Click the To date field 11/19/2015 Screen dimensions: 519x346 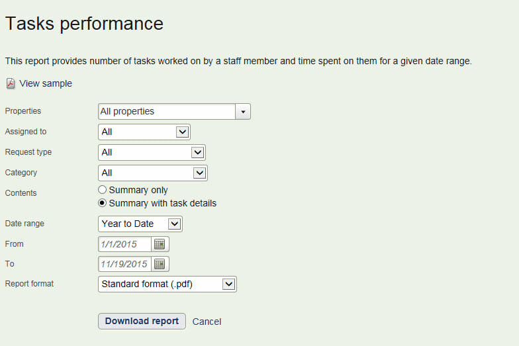point(124,264)
